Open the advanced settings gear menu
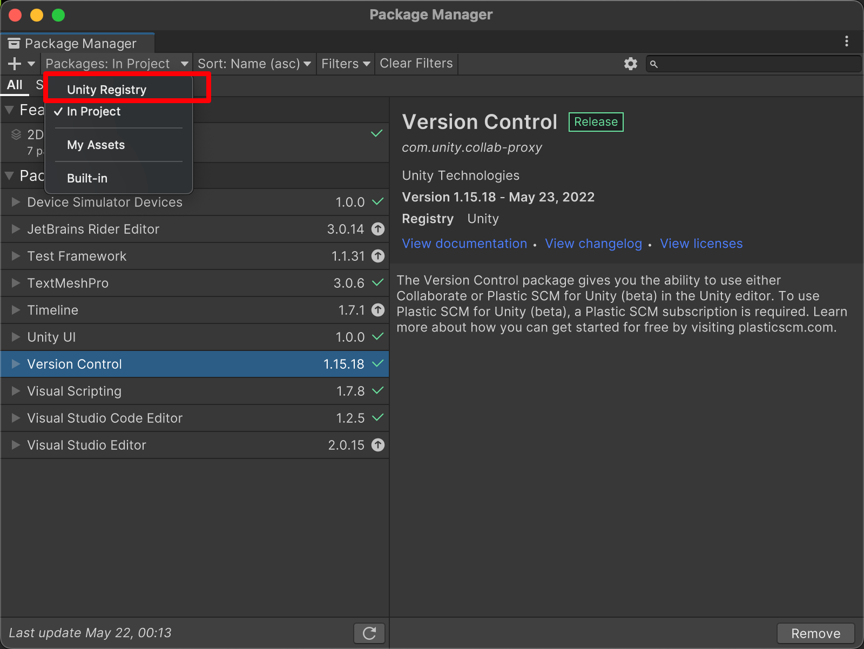The image size is (864, 649). pyautogui.click(x=630, y=64)
